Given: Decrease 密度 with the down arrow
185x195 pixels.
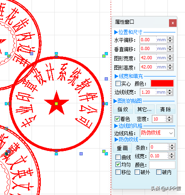Looking at the screenshot, I should (x=169, y=121).
